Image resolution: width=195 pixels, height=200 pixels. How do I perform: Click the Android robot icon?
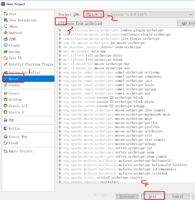6,33
